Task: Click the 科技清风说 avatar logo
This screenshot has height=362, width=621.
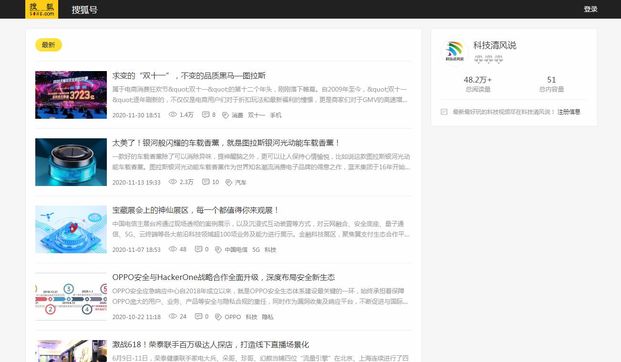Action: coord(455,52)
